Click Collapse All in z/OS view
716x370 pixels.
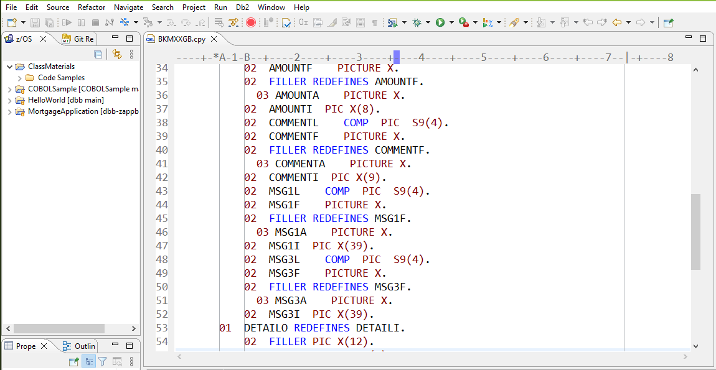(98, 55)
